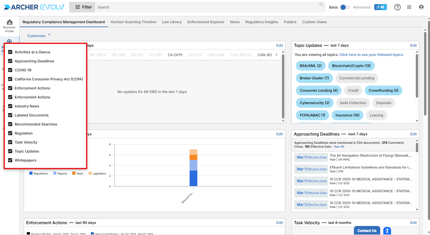Uncheck the Task Velocity widget checkbox

10,142
